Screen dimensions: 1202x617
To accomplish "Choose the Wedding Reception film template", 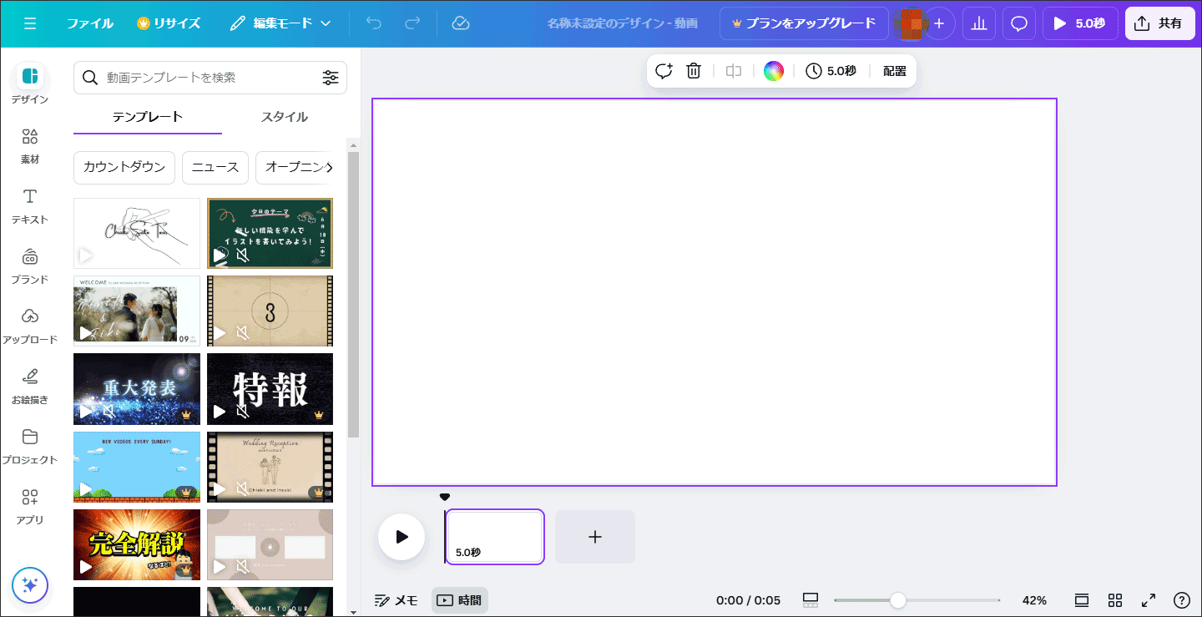I will 270,467.
